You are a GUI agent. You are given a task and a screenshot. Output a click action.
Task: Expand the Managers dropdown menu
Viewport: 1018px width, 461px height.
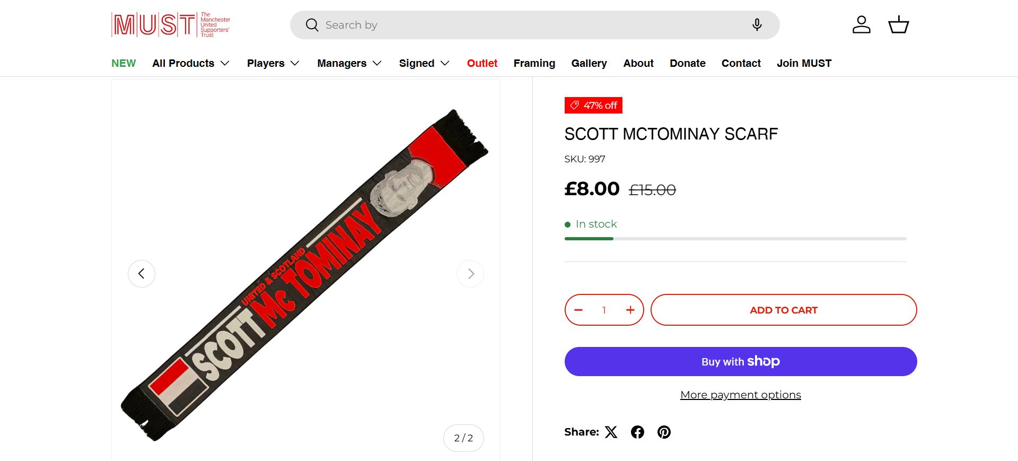pyautogui.click(x=349, y=63)
